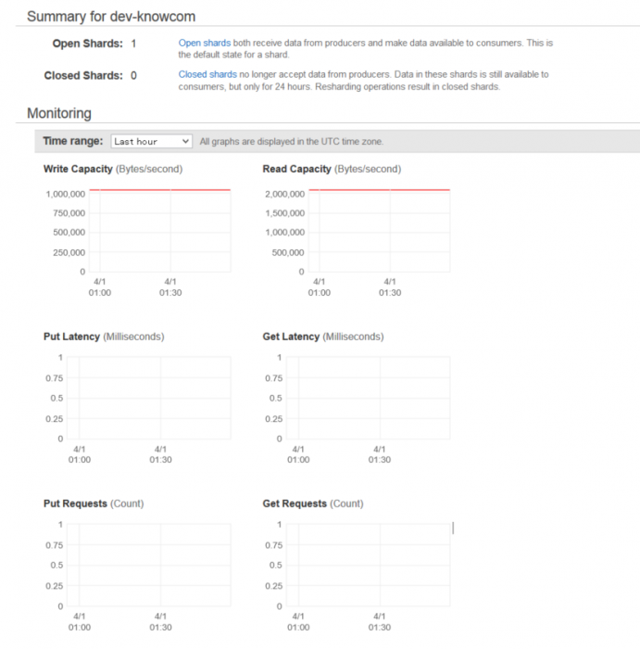Click the red Write Capacity limit line

[160, 190]
